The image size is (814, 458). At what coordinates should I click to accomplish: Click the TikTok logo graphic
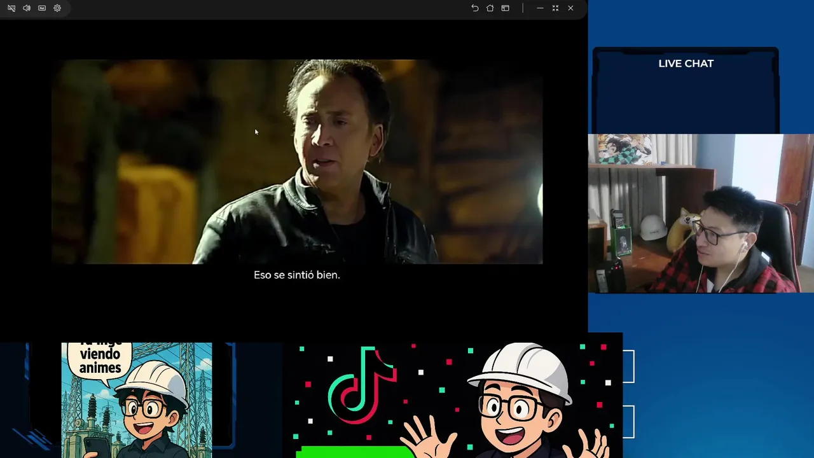[362, 385]
